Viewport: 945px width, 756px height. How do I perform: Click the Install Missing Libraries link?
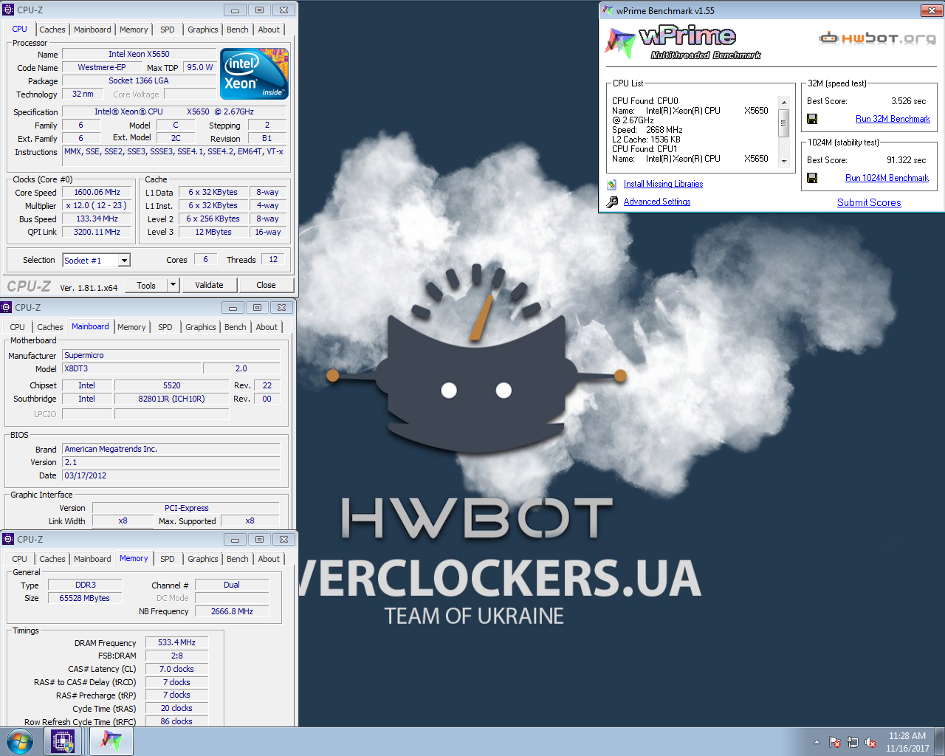pos(663,184)
